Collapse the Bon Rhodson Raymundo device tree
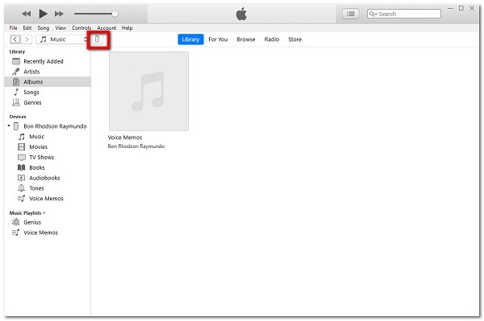 [9, 126]
